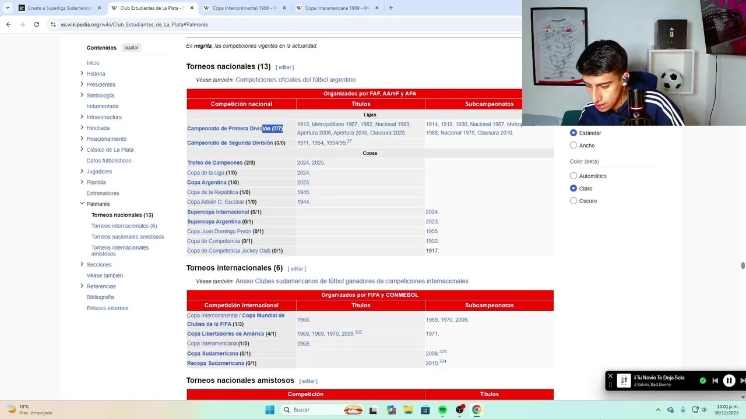The width and height of the screenshot is (746, 419).
Task: Click the address bar URL field
Action: coord(280,24)
